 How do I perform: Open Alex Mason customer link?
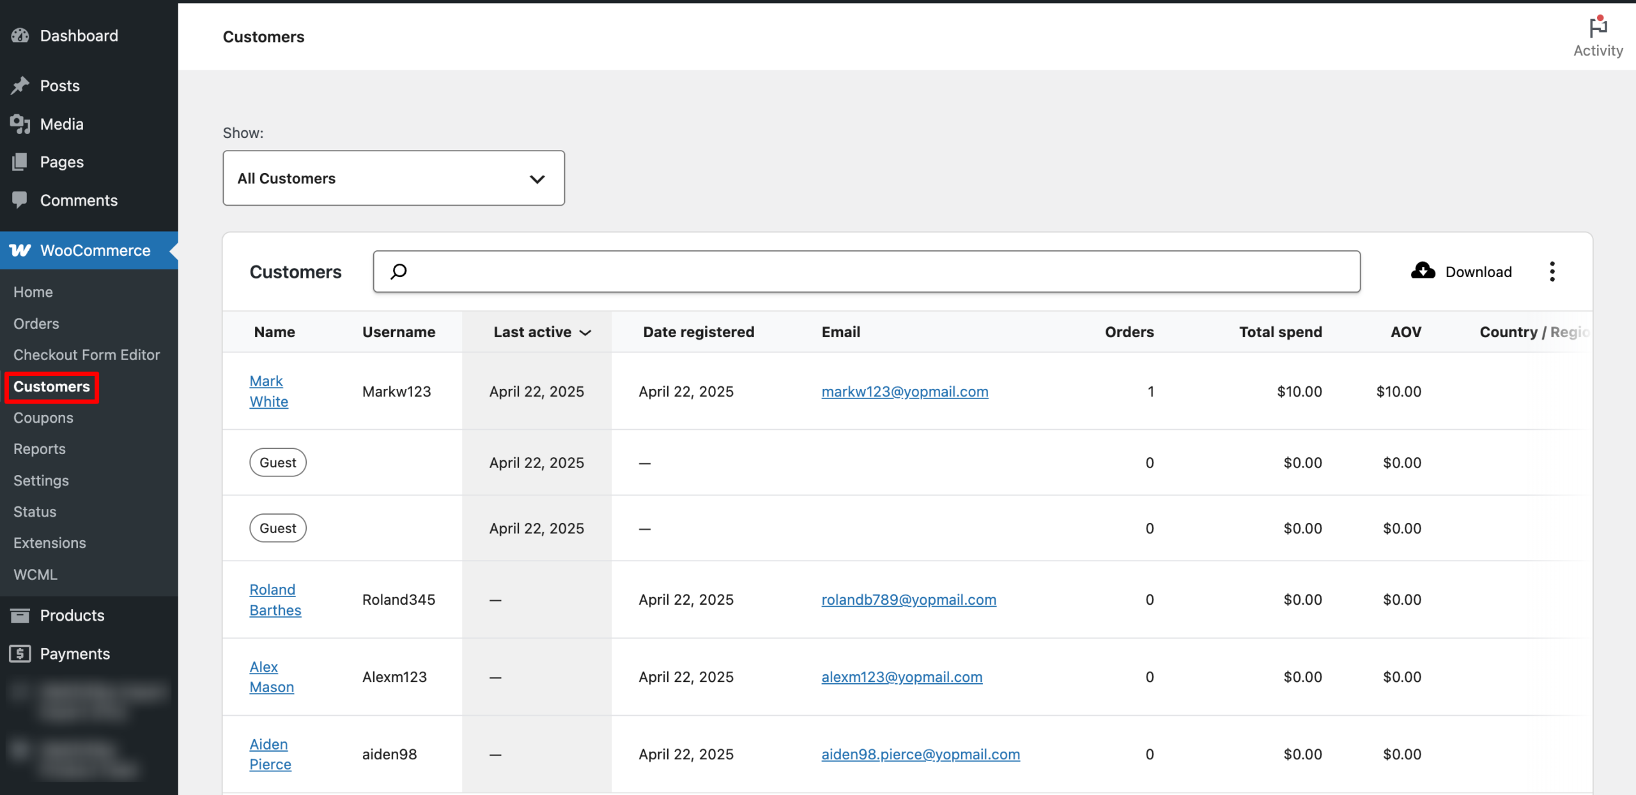[x=272, y=677]
